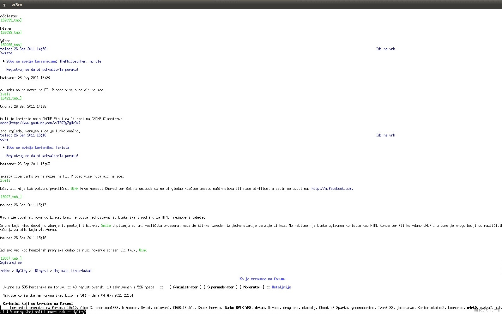Open the ThePhilosopher user link

73,61
